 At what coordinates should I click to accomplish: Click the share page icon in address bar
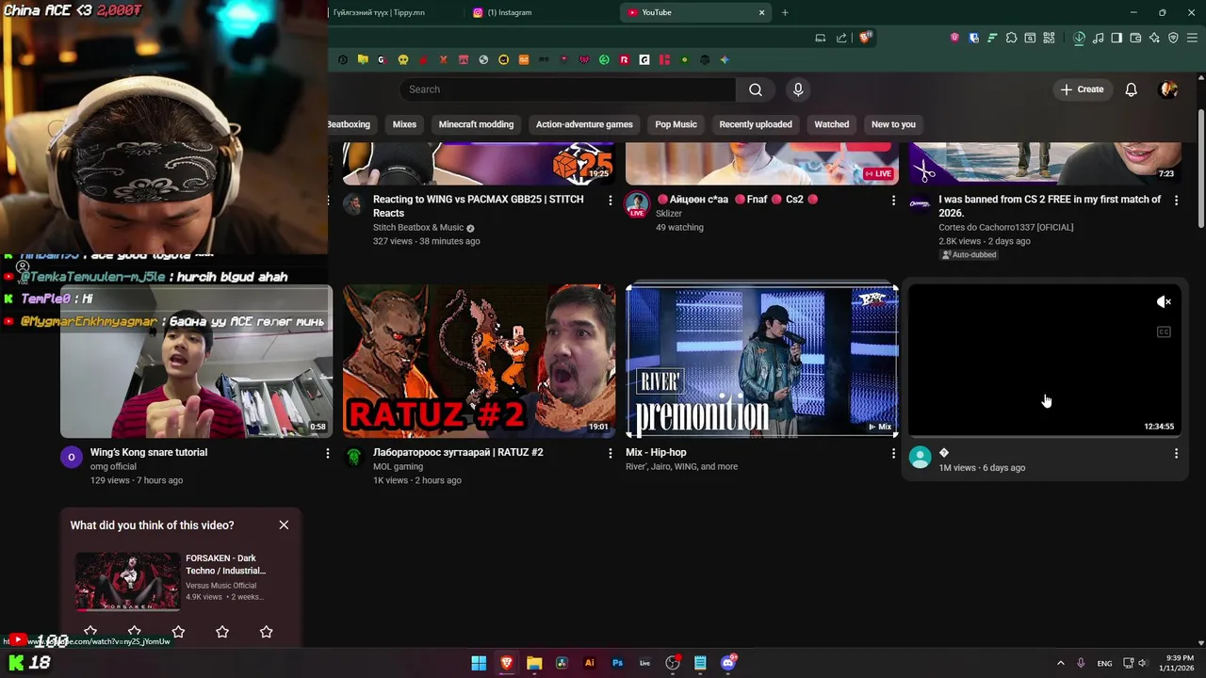point(841,38)
